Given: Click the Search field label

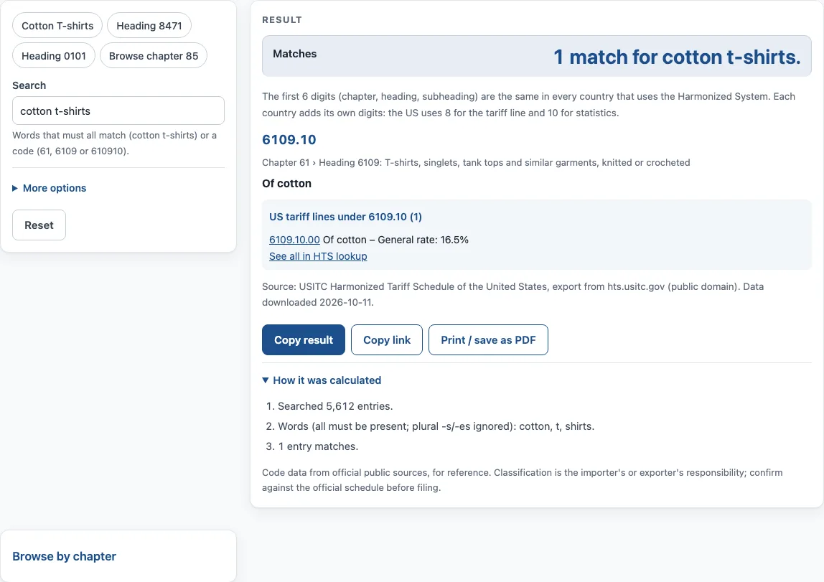Looking at the screenshot, I should point(29,85).
